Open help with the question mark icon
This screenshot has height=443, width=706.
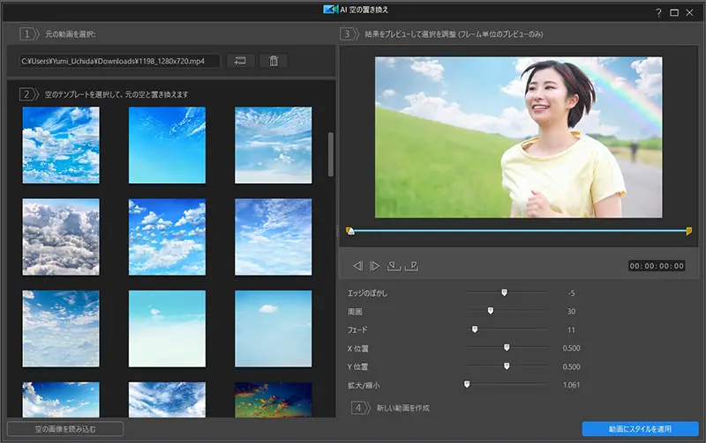(x=658, y=12)
